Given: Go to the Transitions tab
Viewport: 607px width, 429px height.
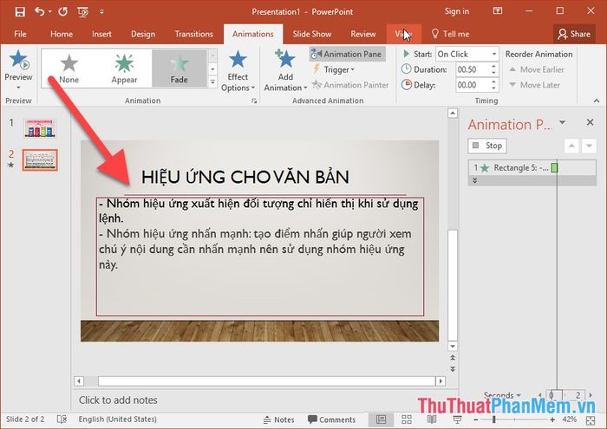Looking at the screenshot, I should 193,34.
